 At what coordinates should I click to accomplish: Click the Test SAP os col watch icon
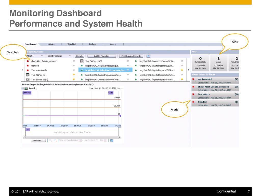tap(28, 75)
